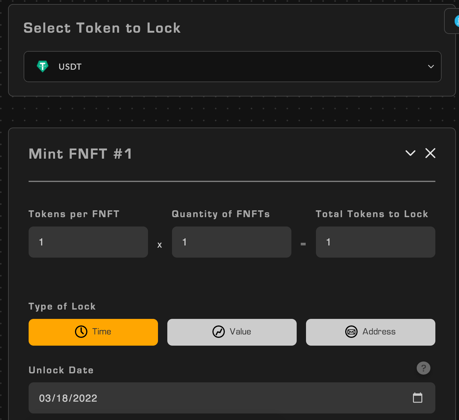Screen dimensions: 459x420
Task: Open the Unlock Date help tooltip
Action: pyautogui.click(x=423, y=368)
